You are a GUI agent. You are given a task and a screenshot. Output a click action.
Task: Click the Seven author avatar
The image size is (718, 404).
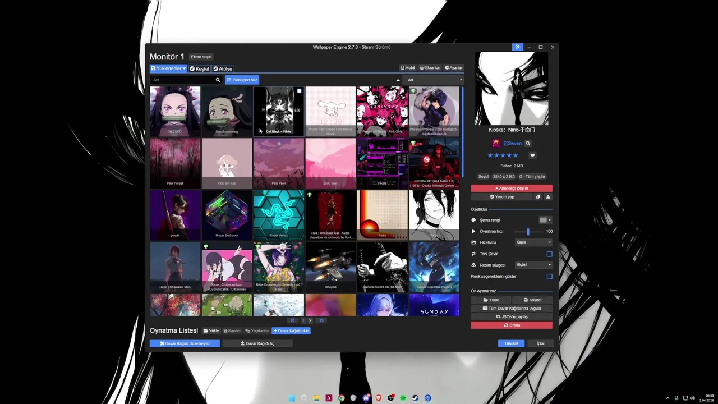coord(496,144)
